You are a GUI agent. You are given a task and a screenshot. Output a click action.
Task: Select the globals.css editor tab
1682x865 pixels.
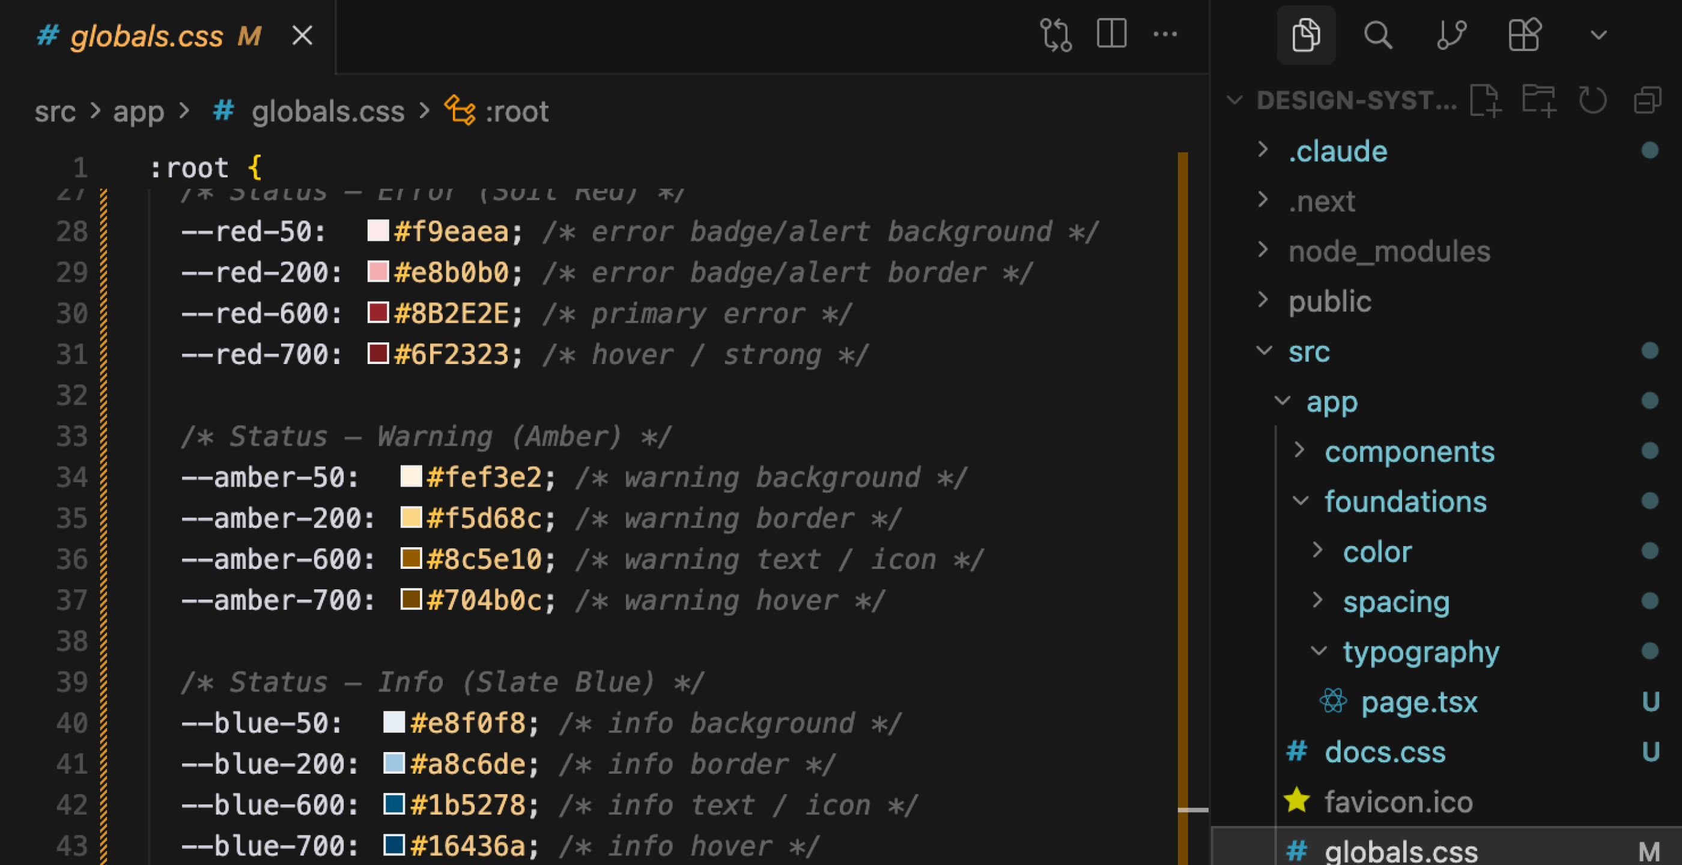coord(167,36)
